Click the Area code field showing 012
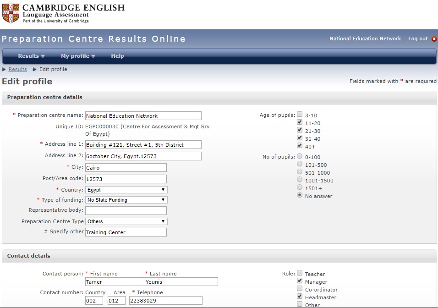Viewport: 438px width, 308px height. tap(116, 301)
